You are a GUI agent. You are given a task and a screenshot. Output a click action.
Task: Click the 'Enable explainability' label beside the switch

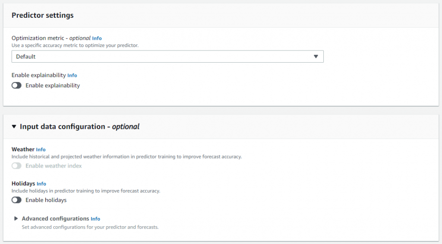coord(53,86)
